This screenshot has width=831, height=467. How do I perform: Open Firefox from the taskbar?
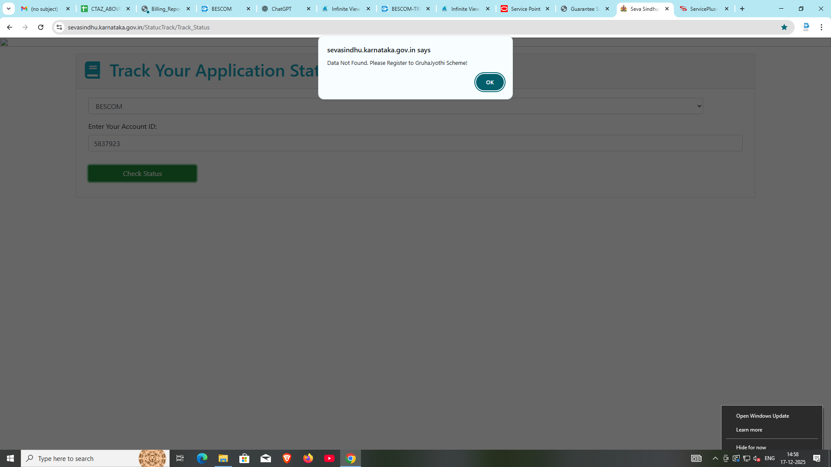[308, 458]
